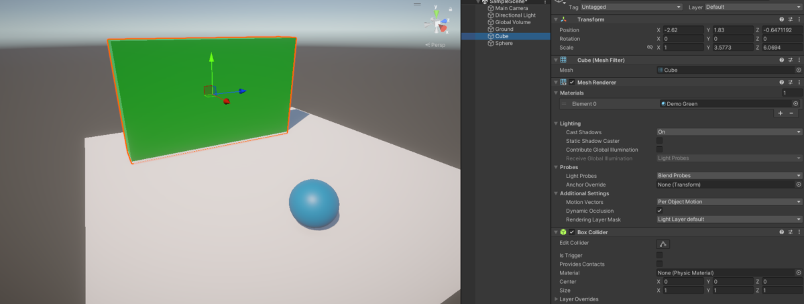The image size is (804, 304).
Task: Enable Static Shadow Caster checkbox
Action: click(x=659, y=141)
